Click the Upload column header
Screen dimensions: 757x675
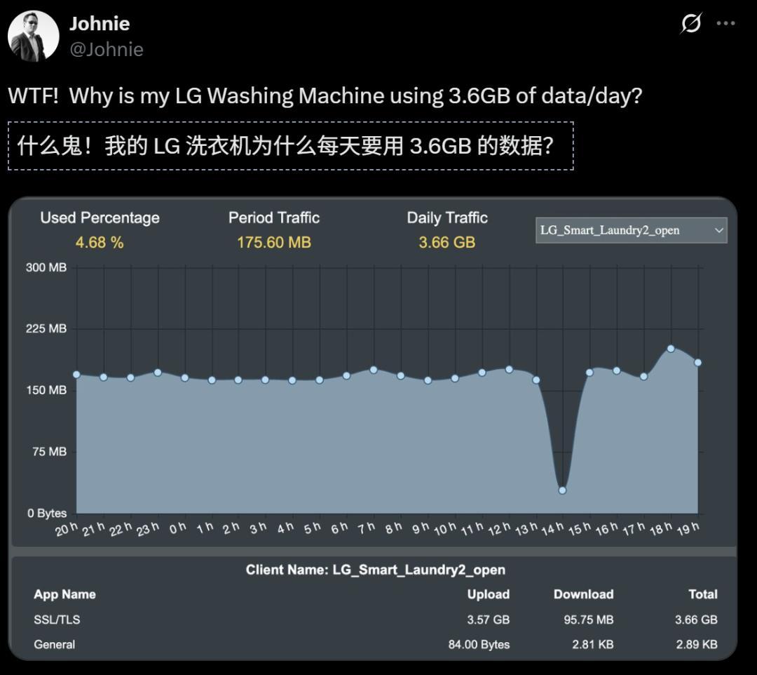click(x=488, y=594)
